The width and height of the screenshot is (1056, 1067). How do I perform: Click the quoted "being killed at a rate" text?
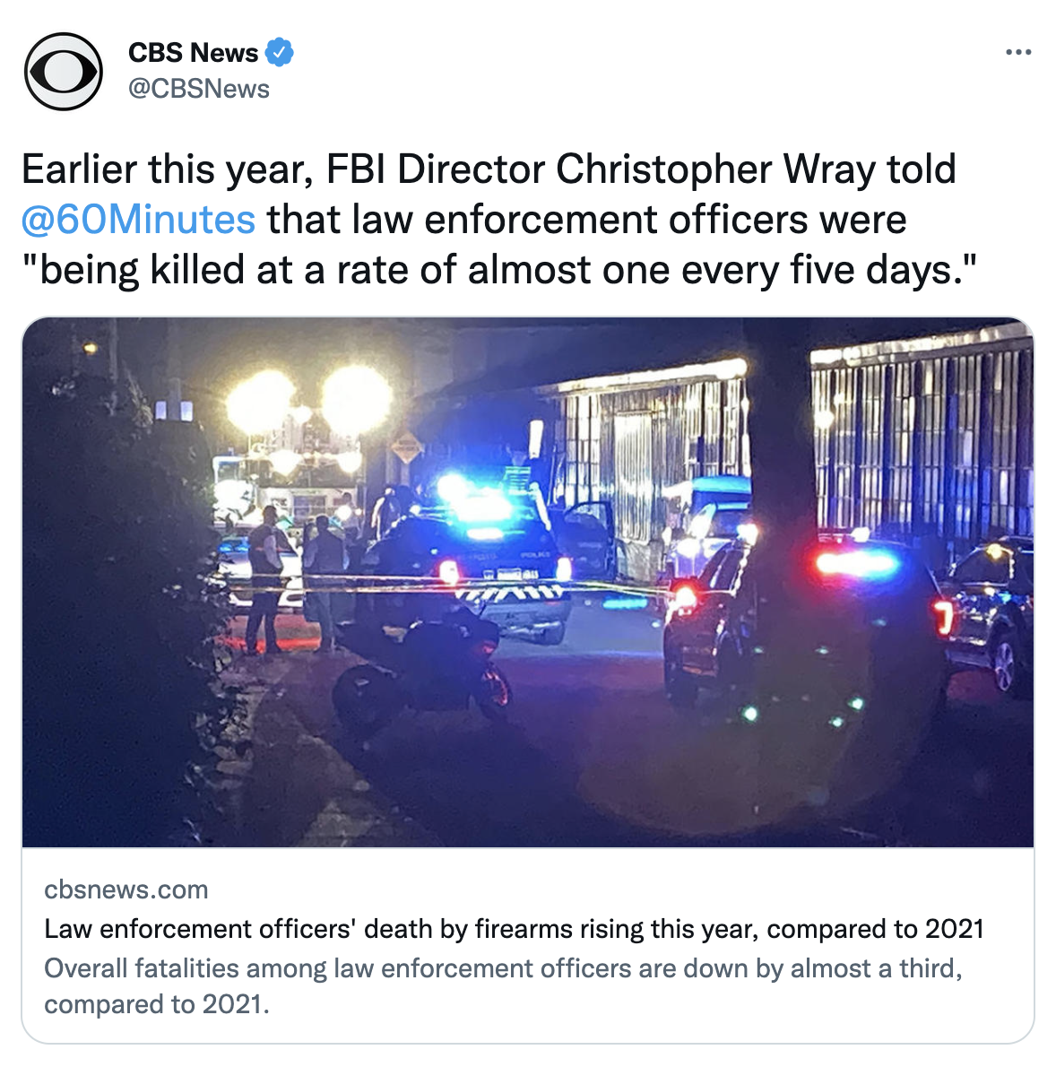[498, 270]
